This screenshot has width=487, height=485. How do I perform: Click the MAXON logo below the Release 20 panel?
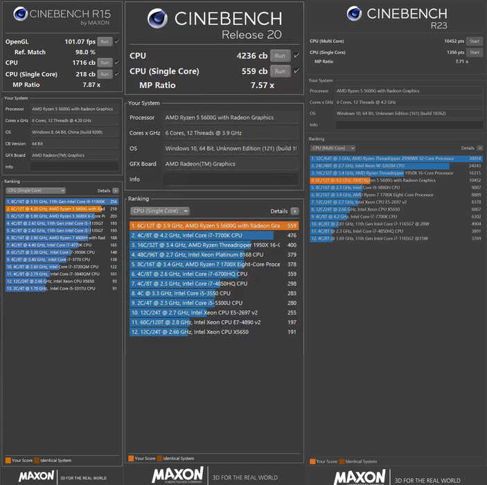coord(177,475)
